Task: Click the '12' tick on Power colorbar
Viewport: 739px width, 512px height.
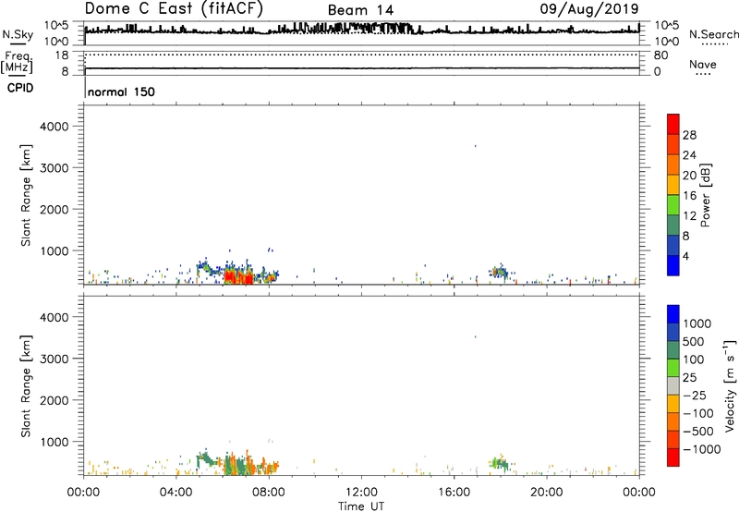Action: point(689,216)
